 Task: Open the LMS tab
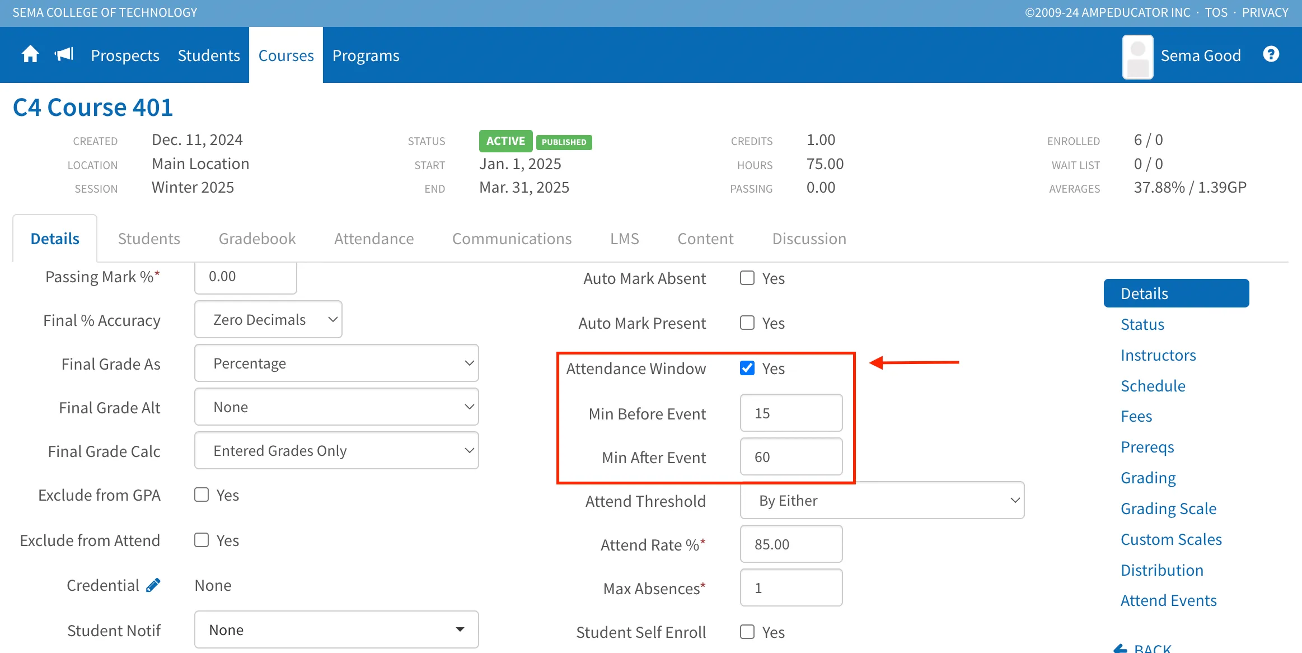(625, 239)
